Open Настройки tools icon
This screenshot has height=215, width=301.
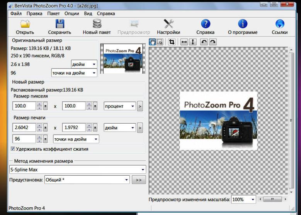point(168,24)
